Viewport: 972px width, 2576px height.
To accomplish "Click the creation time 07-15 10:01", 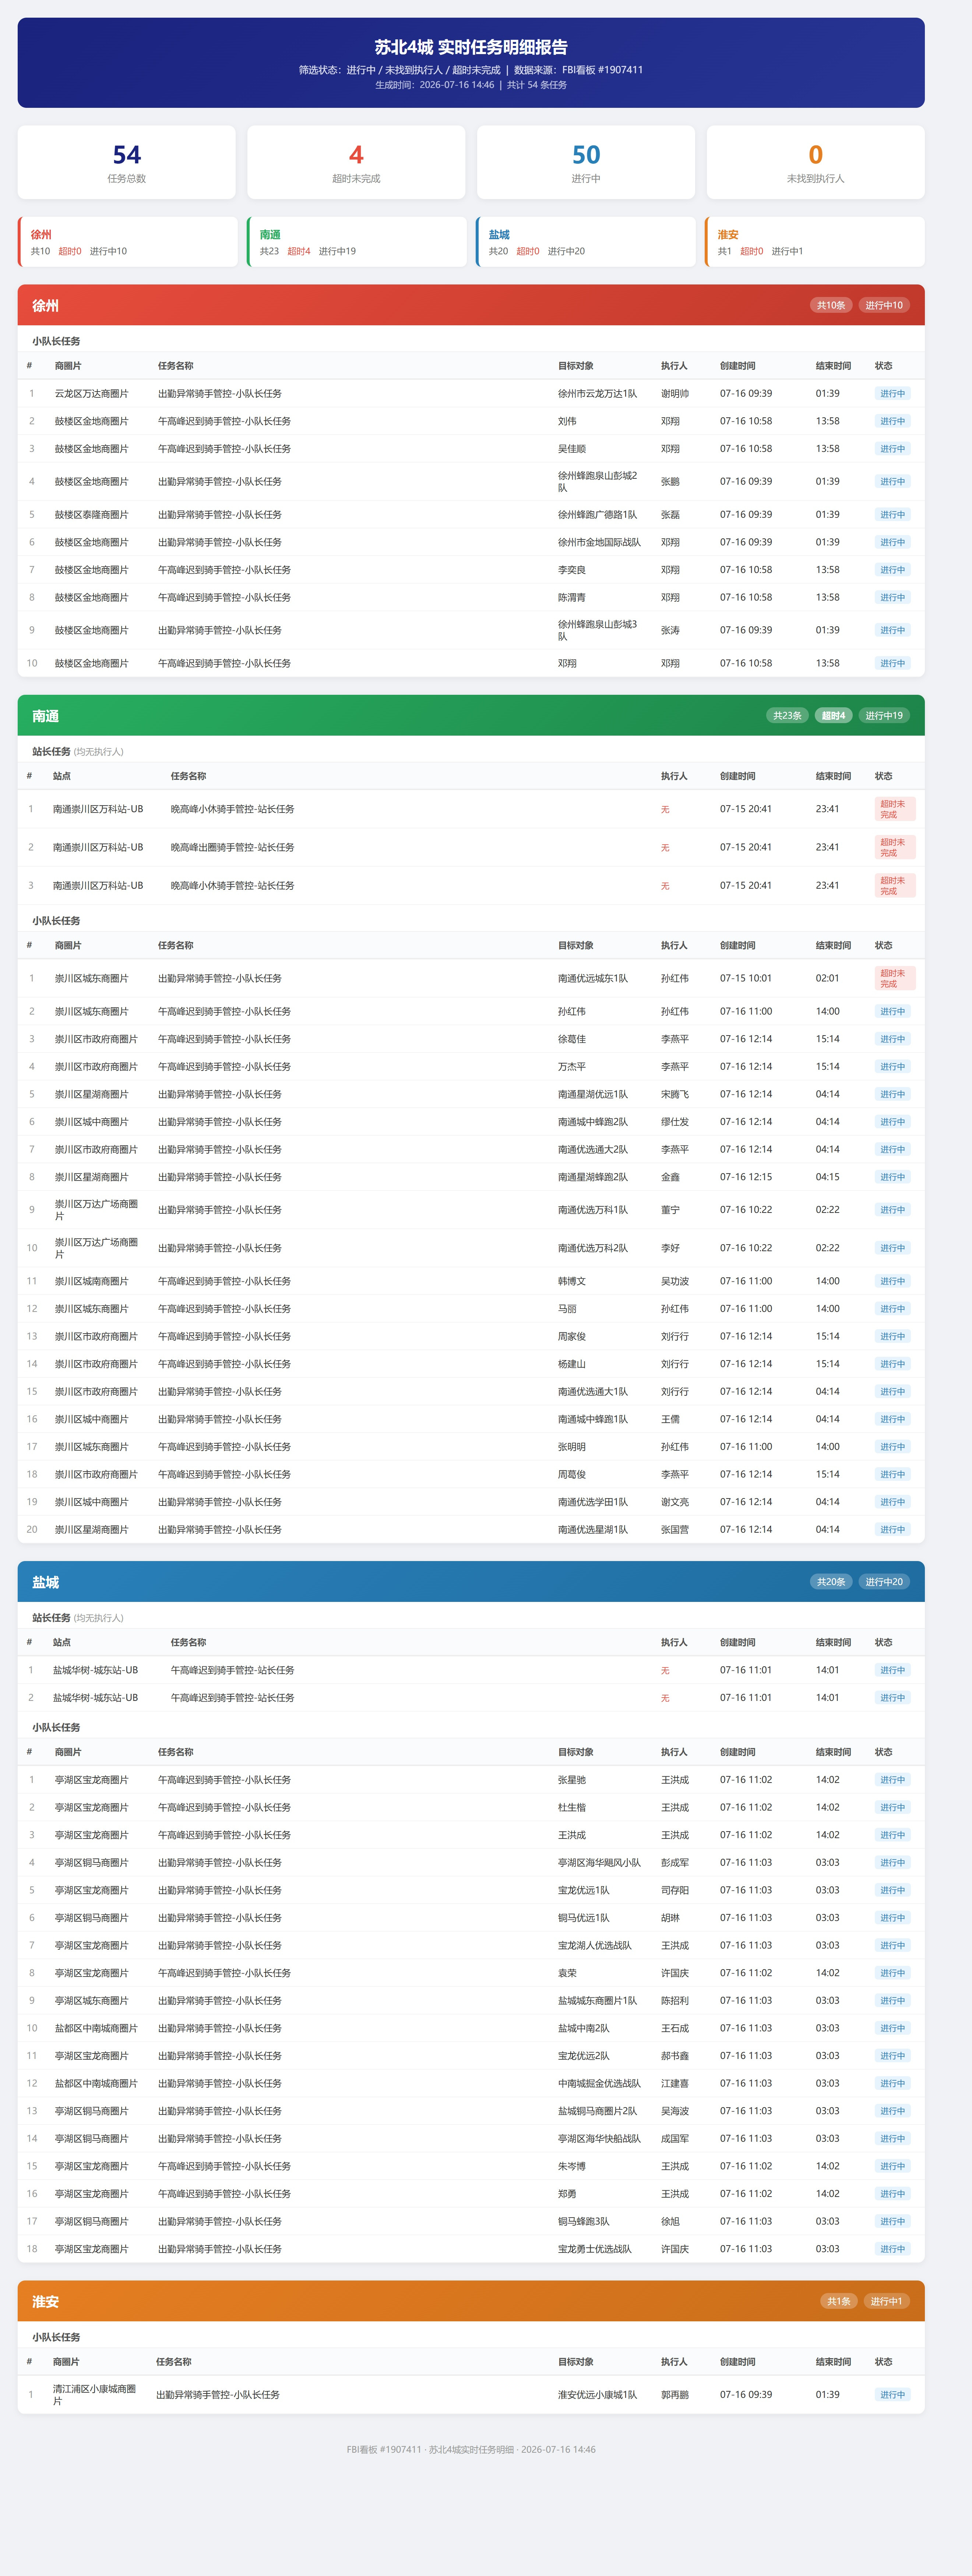I will coord(746,978).
